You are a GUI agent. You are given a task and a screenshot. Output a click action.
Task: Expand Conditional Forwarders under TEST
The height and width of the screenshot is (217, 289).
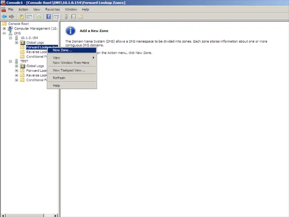point(17,80)
